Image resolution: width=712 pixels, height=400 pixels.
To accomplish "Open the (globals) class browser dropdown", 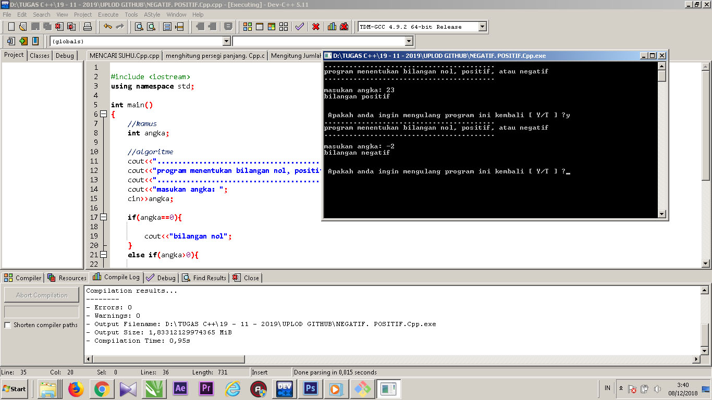I will pos(226,41).
